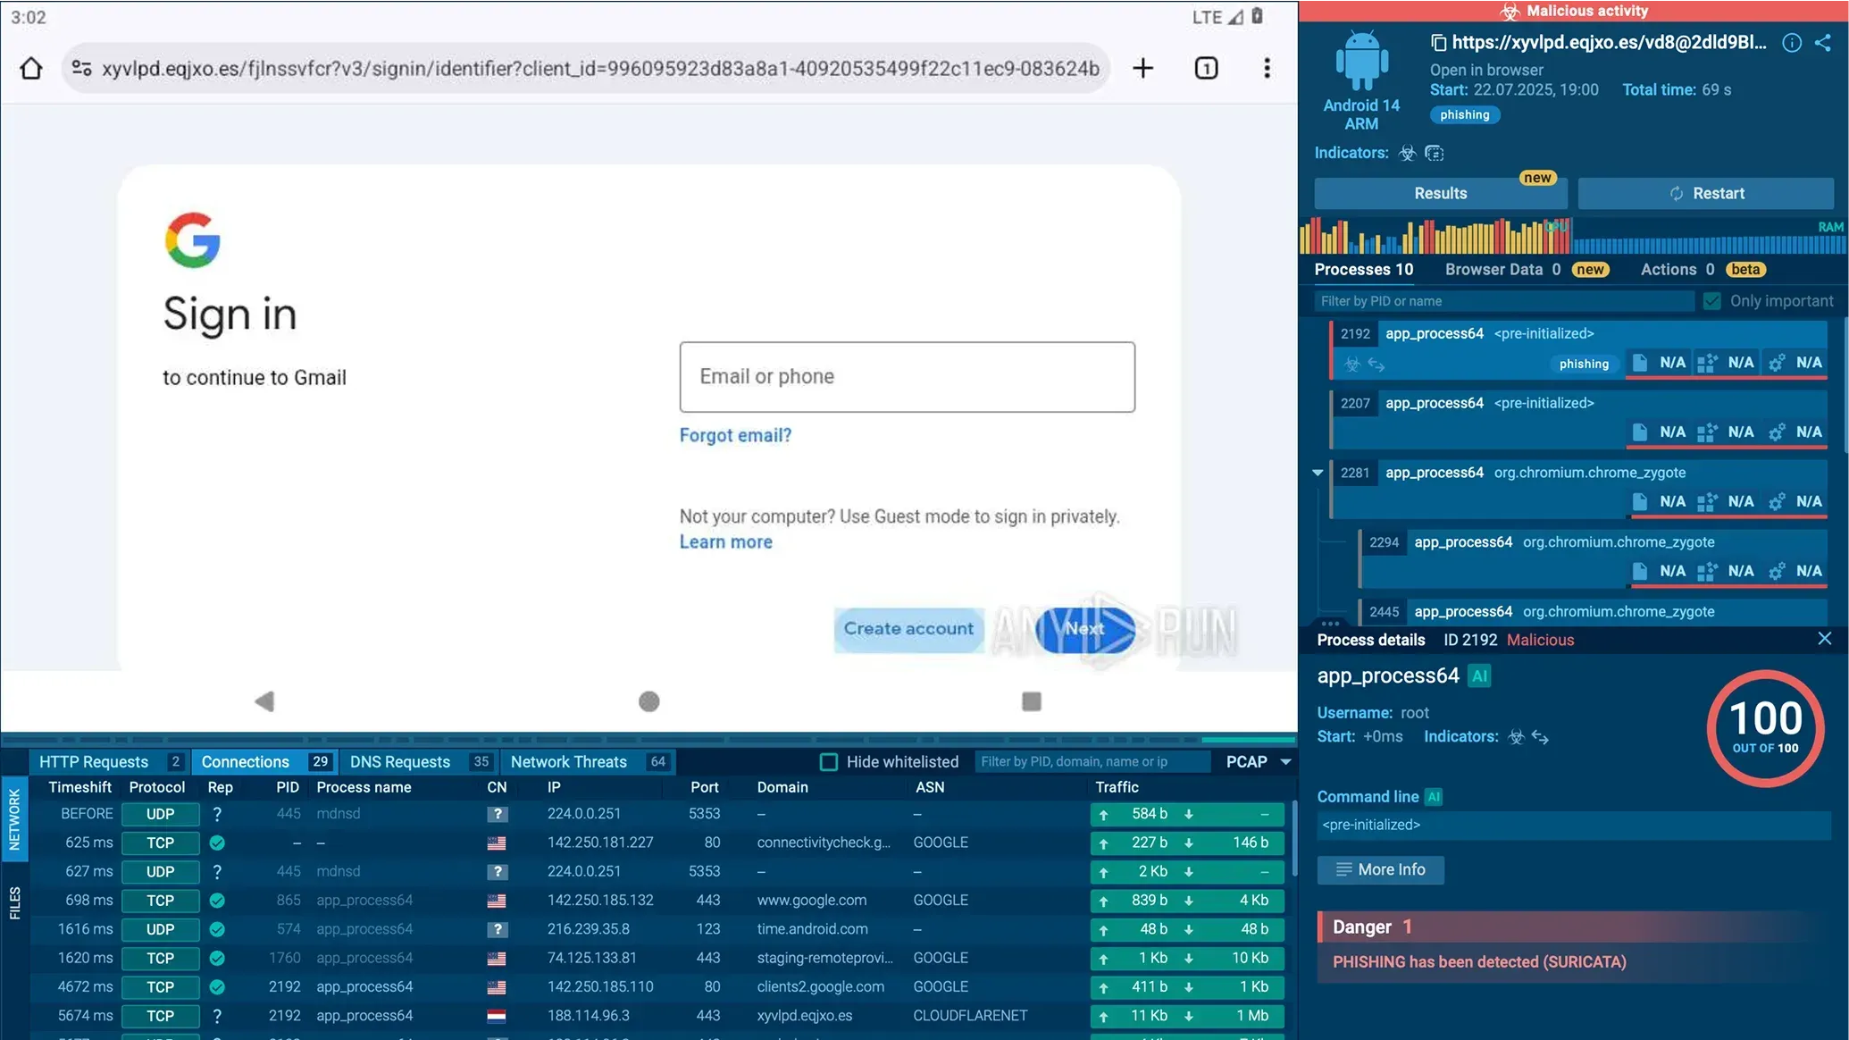1849x1040 pixels.
Task: Click the browser address bar URL
Action: (600, 68)
